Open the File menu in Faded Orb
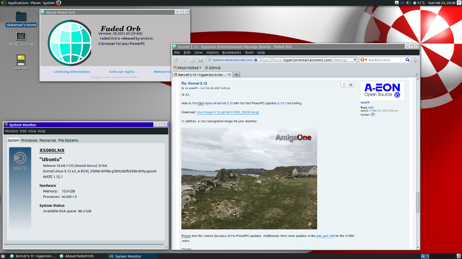 coord(177,53)
